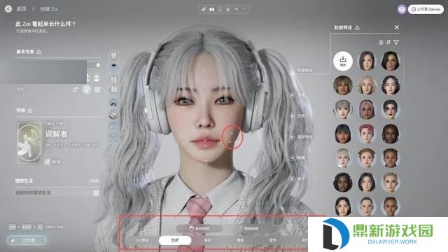Click 选择你的理想生活 field
Viewport: 448px width, 252px height.
57,193
